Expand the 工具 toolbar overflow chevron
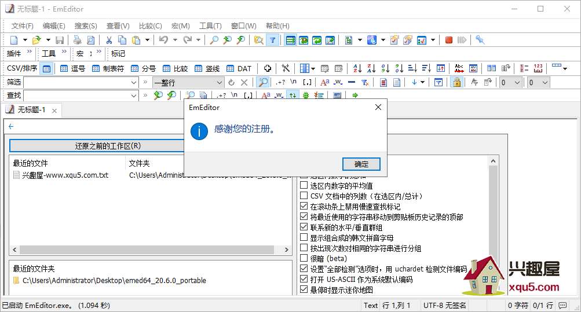This screenshot has height=312, width=581. pos(64,52)
